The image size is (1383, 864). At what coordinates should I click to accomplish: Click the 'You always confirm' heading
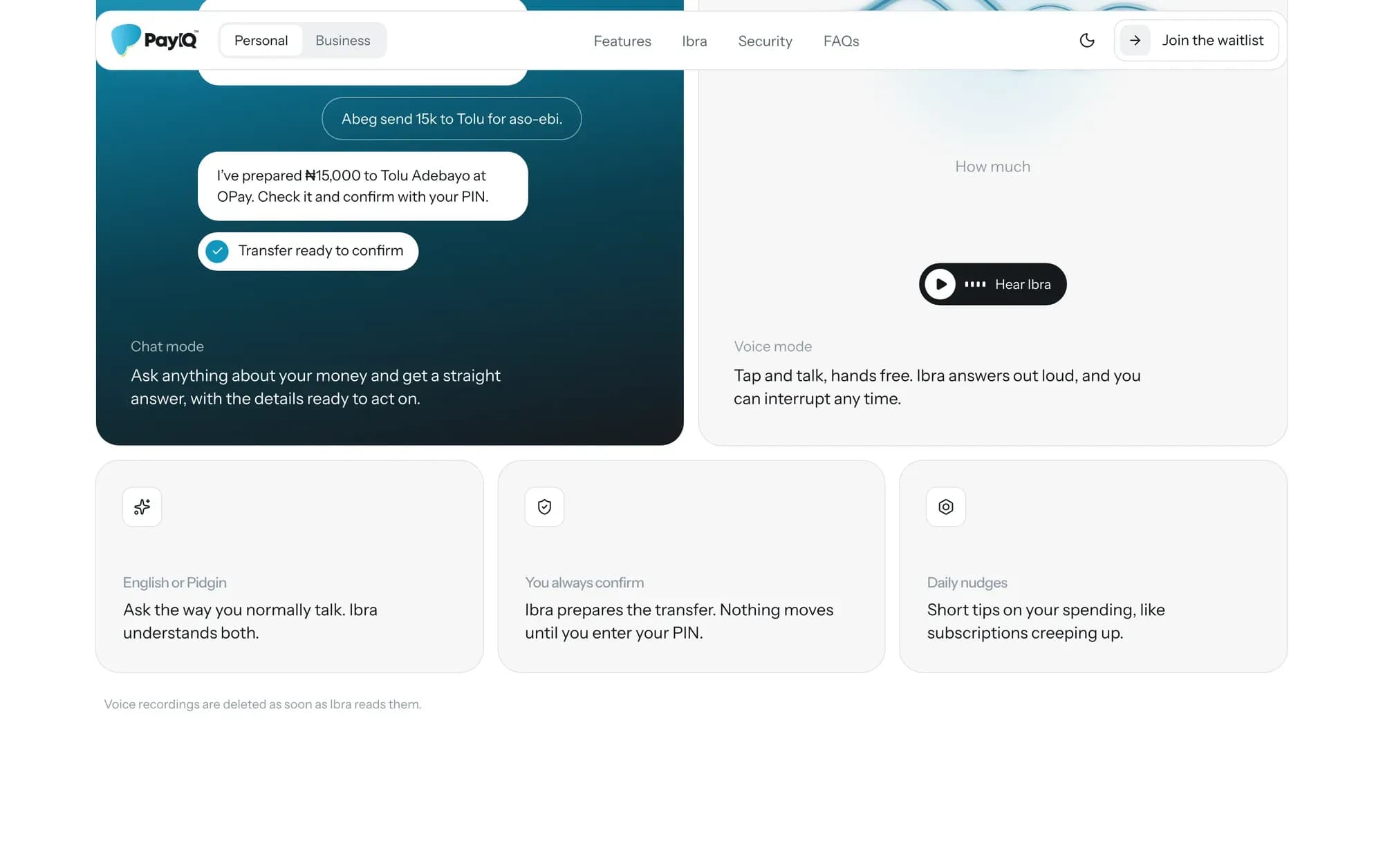pyautogui.click(x=584, y=583)
